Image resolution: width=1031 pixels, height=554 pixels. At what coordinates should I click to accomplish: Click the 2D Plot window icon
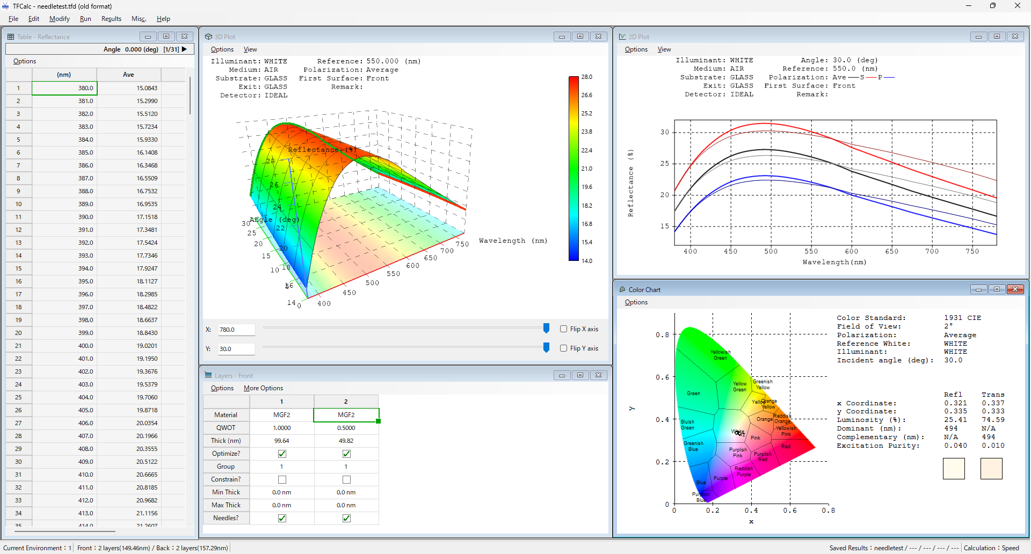(622, 37)
